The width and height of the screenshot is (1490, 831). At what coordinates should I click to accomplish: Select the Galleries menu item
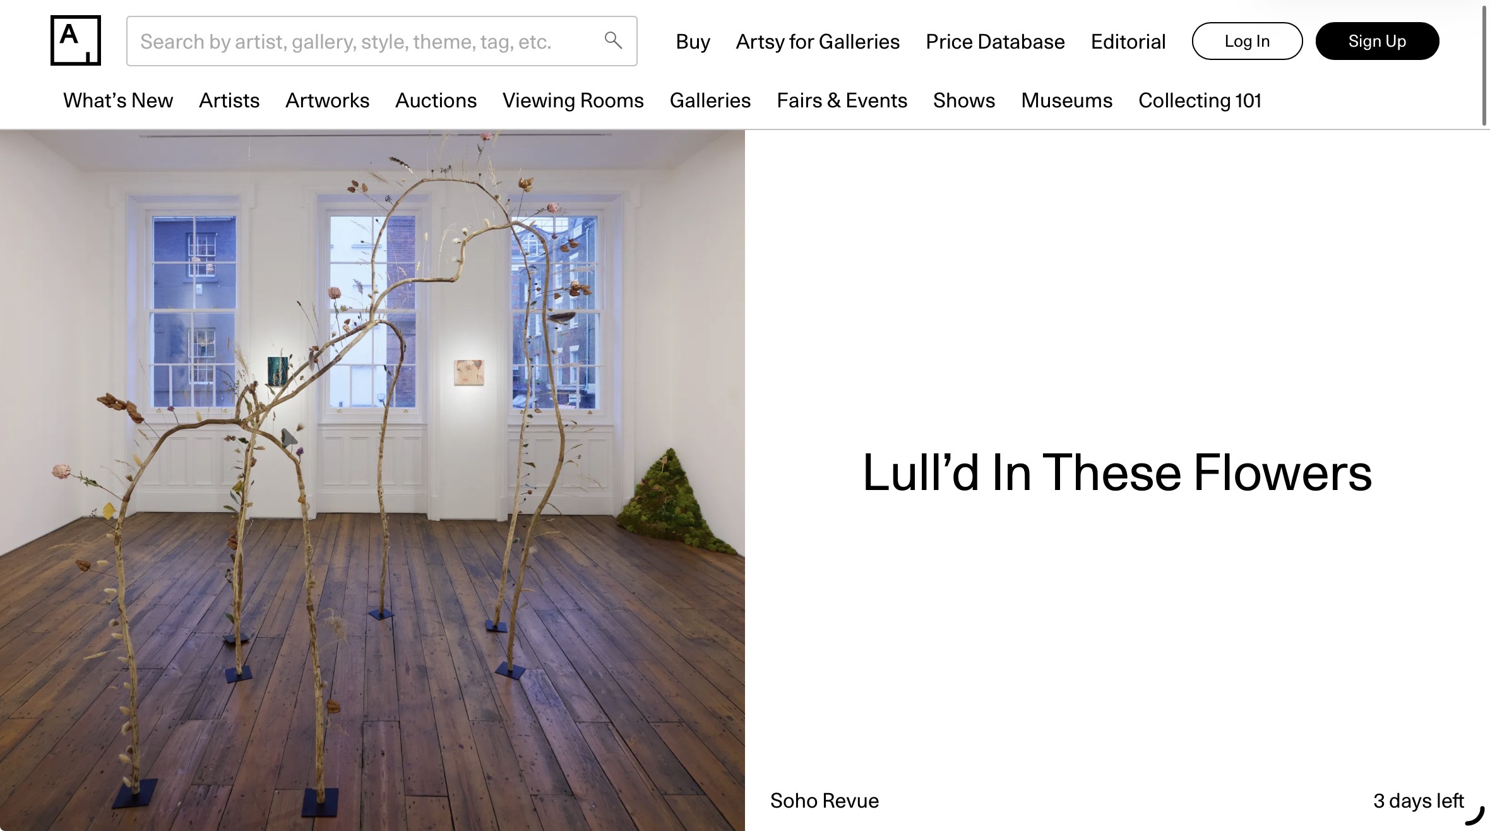coord(710,100)
